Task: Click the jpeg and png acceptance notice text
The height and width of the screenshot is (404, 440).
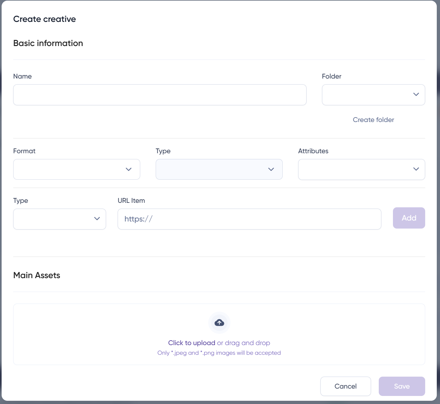Action: (x=219, y=352)
